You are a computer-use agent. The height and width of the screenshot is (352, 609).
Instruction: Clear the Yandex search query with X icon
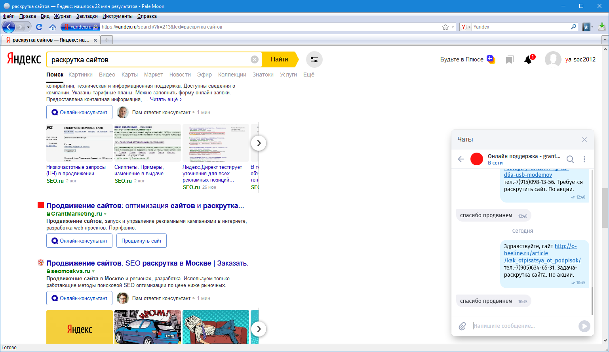[x=255, y=59]
